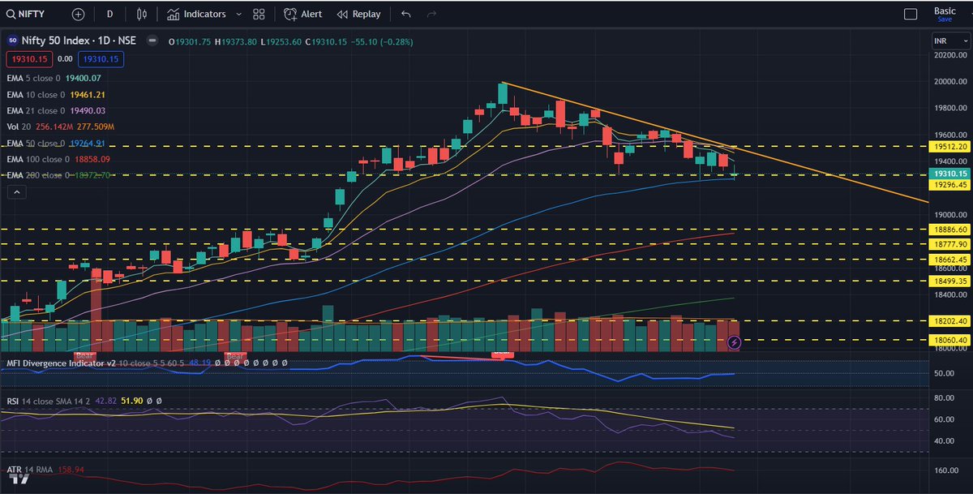Image resolution: width=973 pixels, height=494 pixels.
Task: Open the indicator templates grid icon
Action: [x=259, y=14]
